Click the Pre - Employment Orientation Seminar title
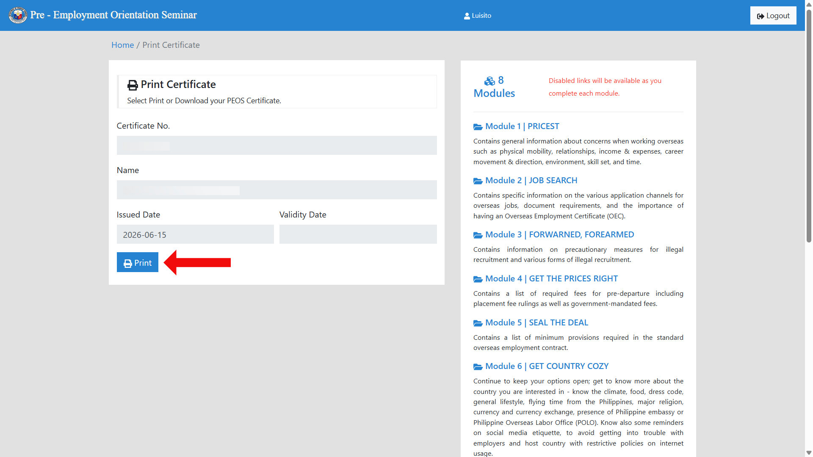The height and width of the screenshot is (457, 813). [113, 15]
